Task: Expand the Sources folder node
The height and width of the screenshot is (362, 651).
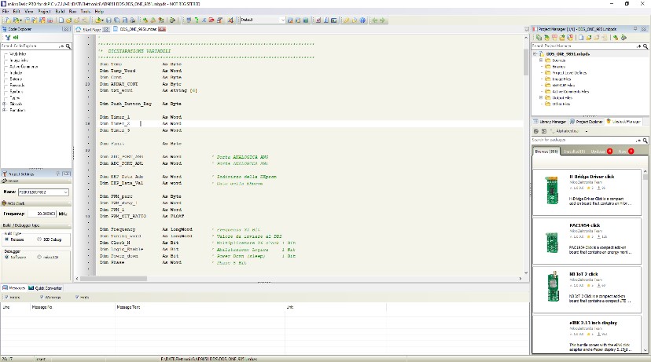Action: [541, 60]
